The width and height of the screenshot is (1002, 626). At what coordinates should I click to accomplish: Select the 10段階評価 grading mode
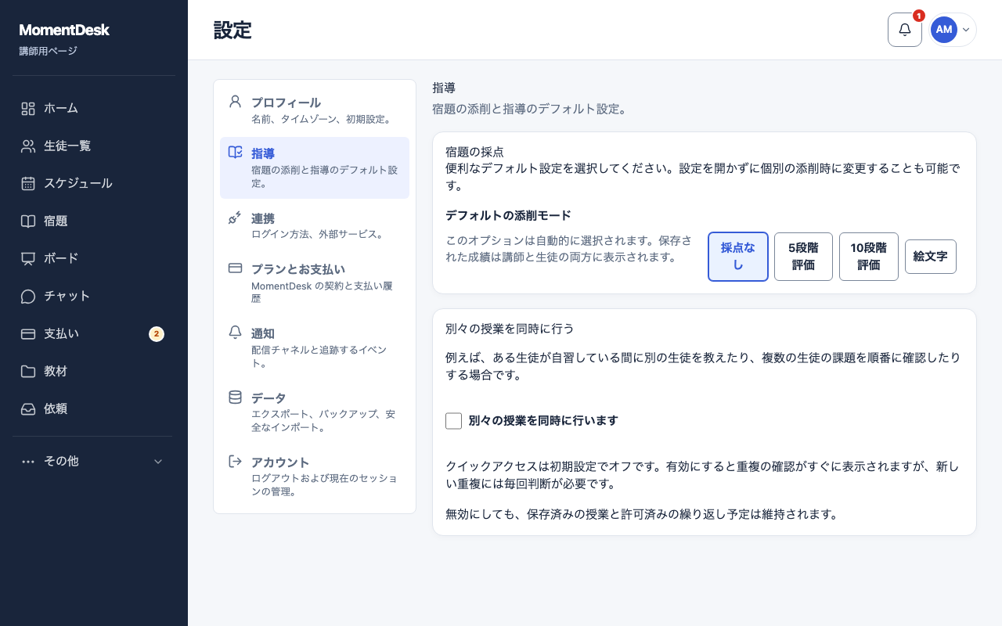(x=869, y=257)
